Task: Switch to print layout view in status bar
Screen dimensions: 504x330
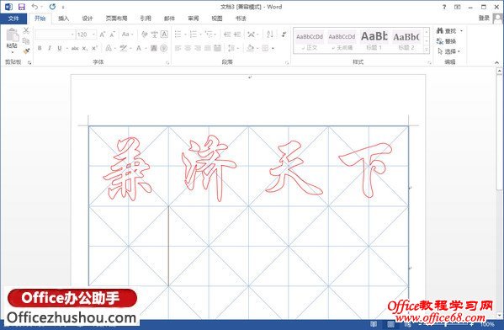Action: (390, 324)
